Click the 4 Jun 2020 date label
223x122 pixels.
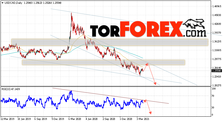tap(92, 119)
